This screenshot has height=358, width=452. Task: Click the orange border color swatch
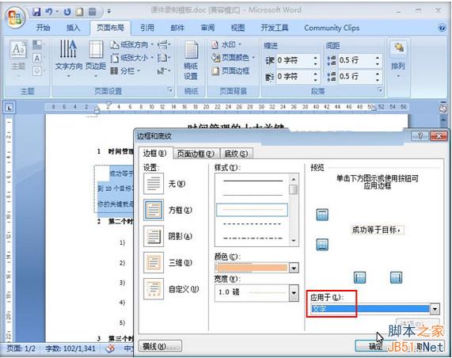[x=253, y=268]
